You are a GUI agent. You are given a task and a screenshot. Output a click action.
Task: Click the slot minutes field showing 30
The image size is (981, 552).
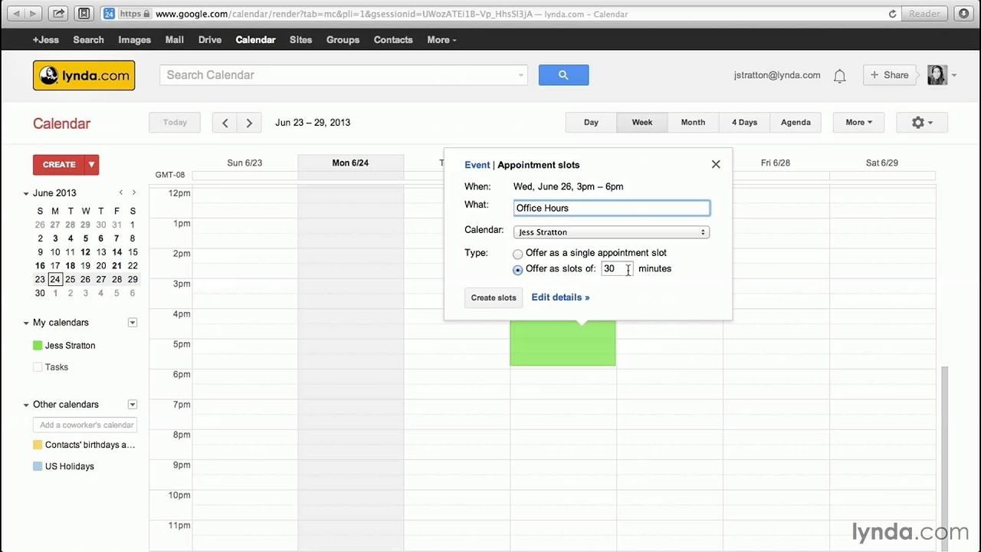coord(617,268)
